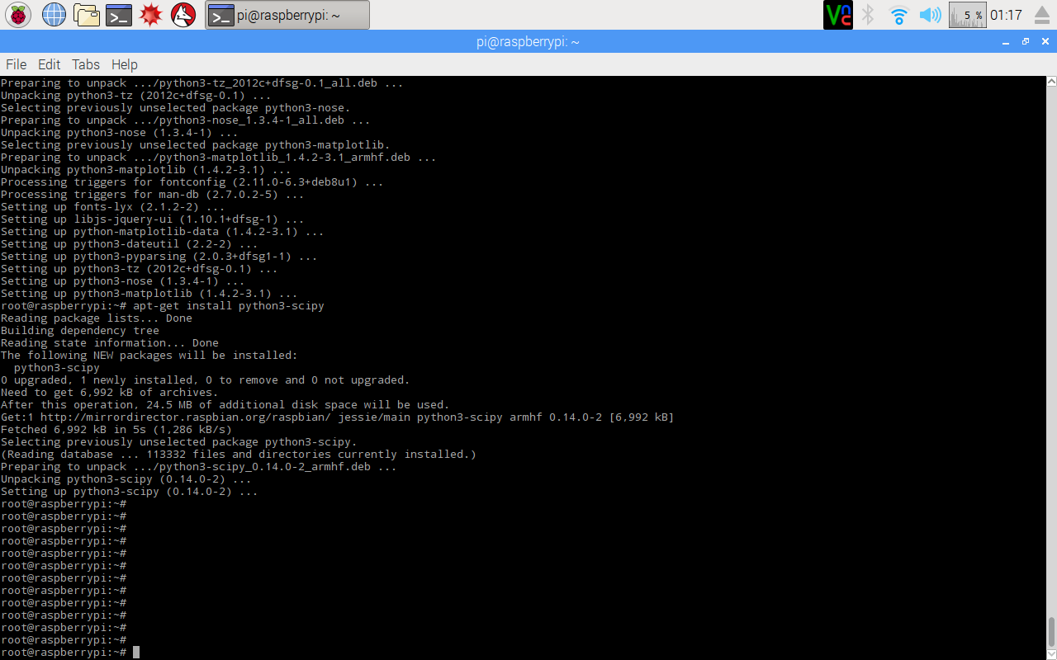Click the scrollbar up arrow
Viewport: 1057px width, 660px height.
[x=1051, y=82]
